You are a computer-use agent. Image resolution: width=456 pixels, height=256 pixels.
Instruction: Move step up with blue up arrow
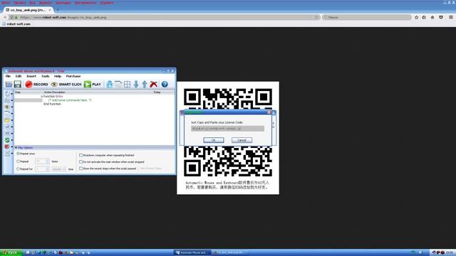145,84
